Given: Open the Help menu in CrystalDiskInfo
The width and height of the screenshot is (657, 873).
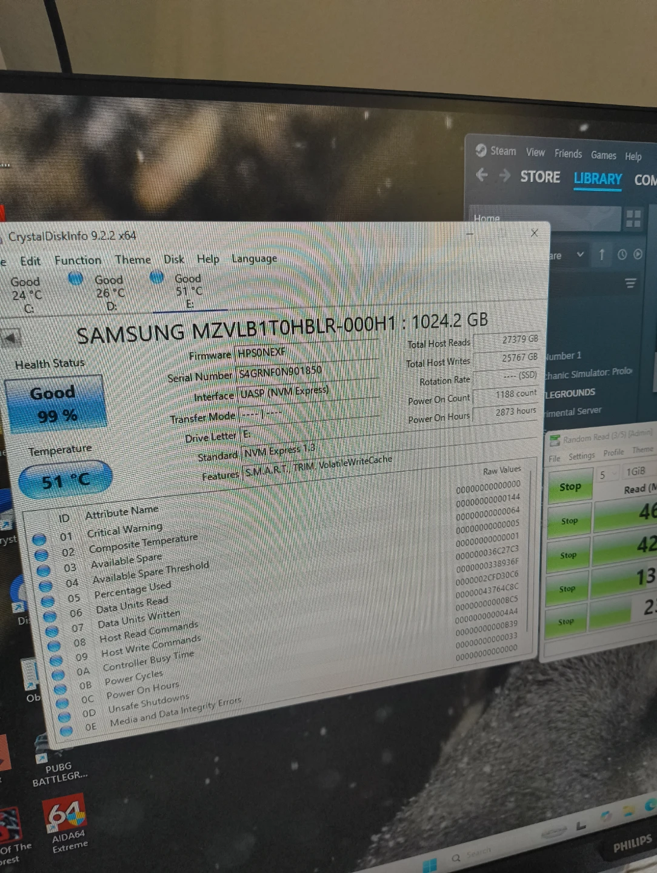Looking at the screenshot, I should (208, 259).
